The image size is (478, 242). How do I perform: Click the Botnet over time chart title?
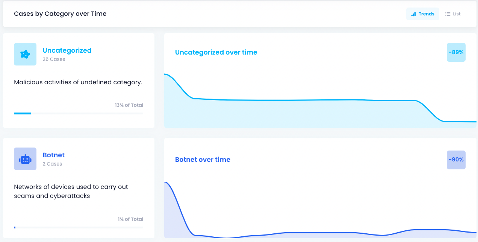pos(203,160)
